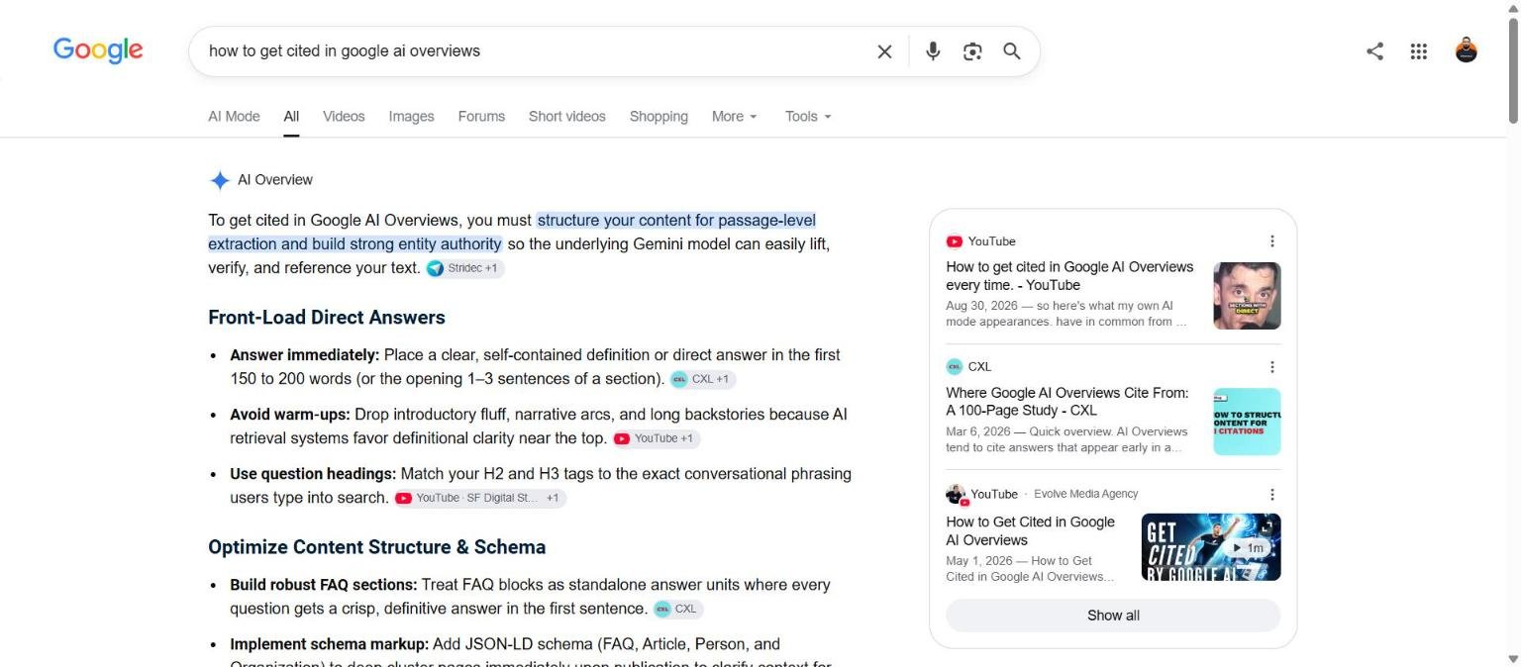Click the 'Implement schema markup:' text
The image size is (1521, 667).
330,644
